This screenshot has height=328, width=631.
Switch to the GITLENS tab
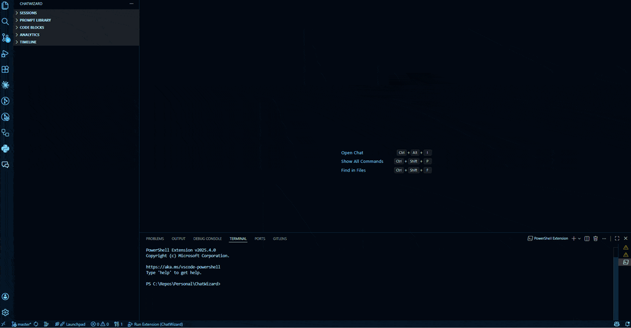pos(280,239)
